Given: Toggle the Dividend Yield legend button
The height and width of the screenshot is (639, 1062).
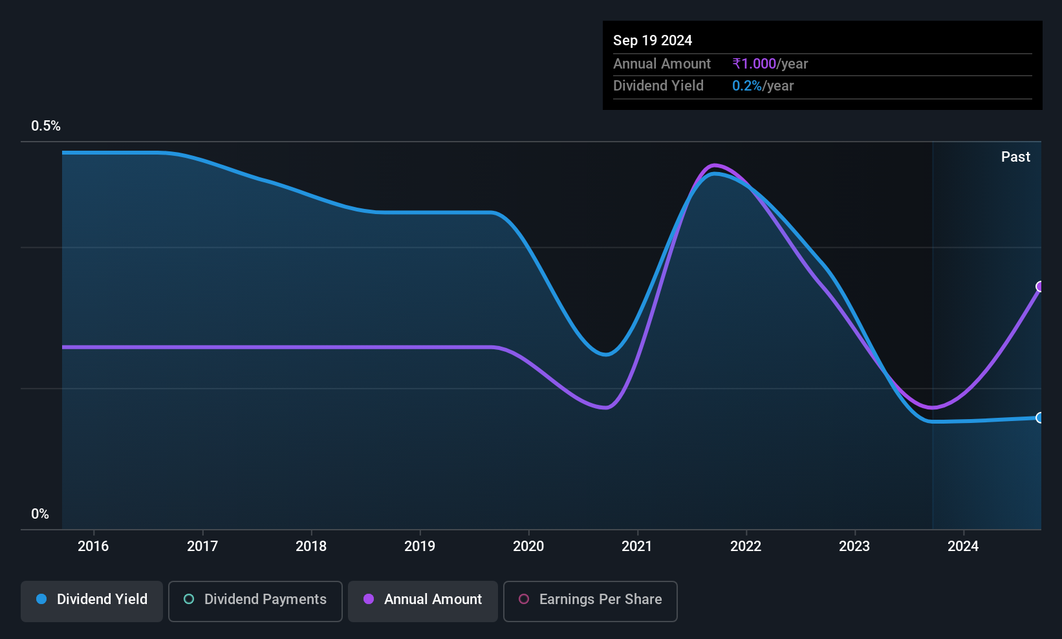Looking at the screenshot, I should coord(92,601).
